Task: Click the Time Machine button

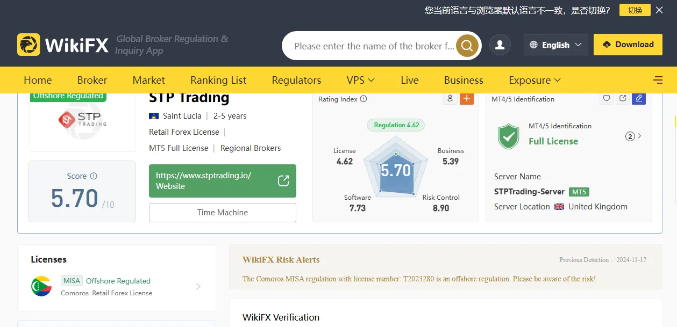Action: (222, 213)
